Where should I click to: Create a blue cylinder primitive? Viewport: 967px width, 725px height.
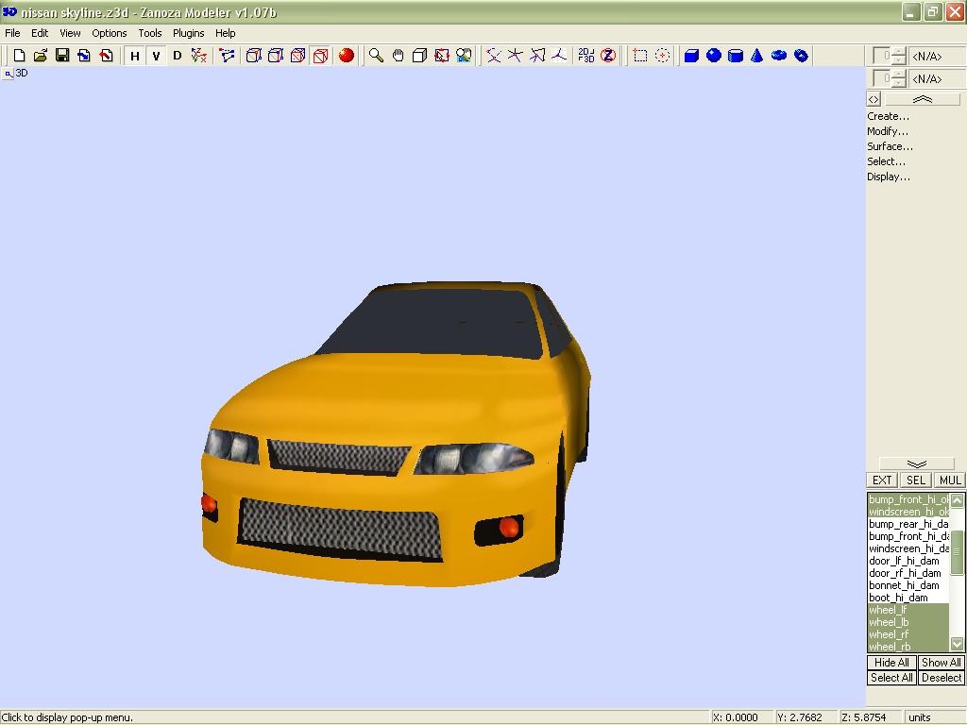[x=735, y=56]
